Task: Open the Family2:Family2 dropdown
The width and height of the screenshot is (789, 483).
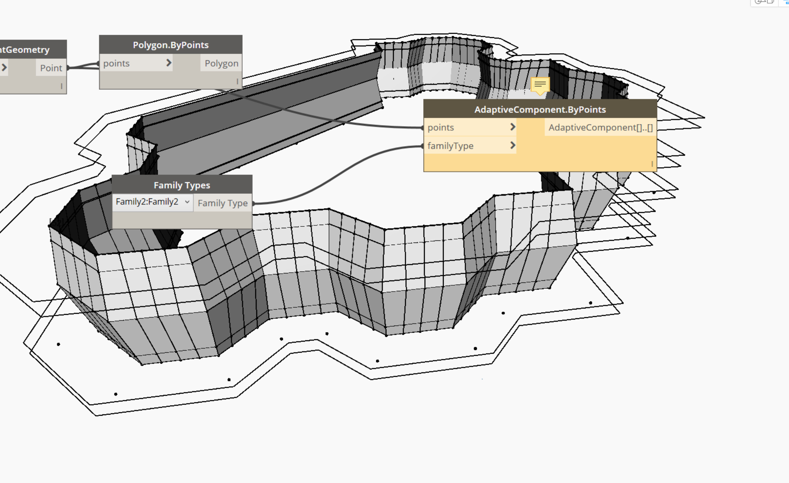Action: 153,202
